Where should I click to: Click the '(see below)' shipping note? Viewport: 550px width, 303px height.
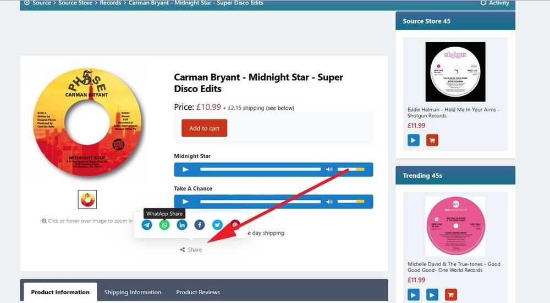[280, 108]
